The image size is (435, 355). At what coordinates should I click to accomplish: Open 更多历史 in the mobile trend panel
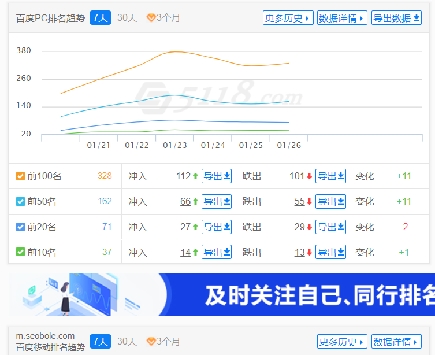[342, 341]
